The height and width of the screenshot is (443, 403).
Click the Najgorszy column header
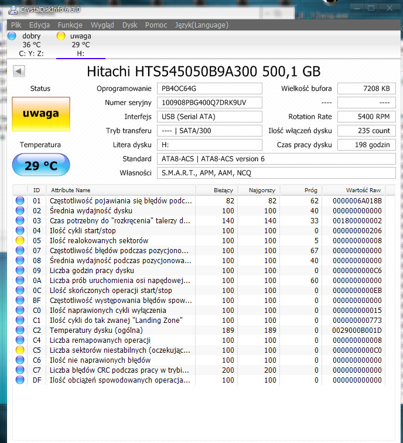(x=259, y=190)
